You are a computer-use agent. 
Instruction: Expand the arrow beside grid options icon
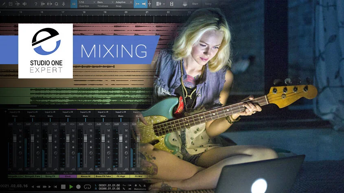[164, 4]
